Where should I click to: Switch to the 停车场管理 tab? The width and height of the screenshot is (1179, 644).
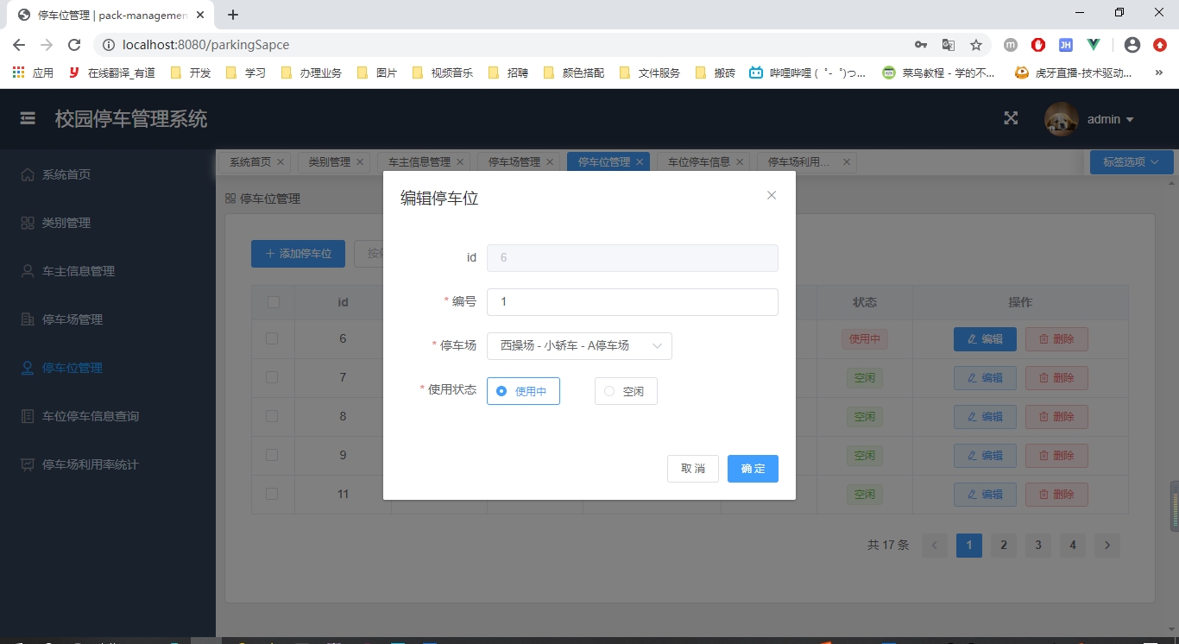click(514, 162)
